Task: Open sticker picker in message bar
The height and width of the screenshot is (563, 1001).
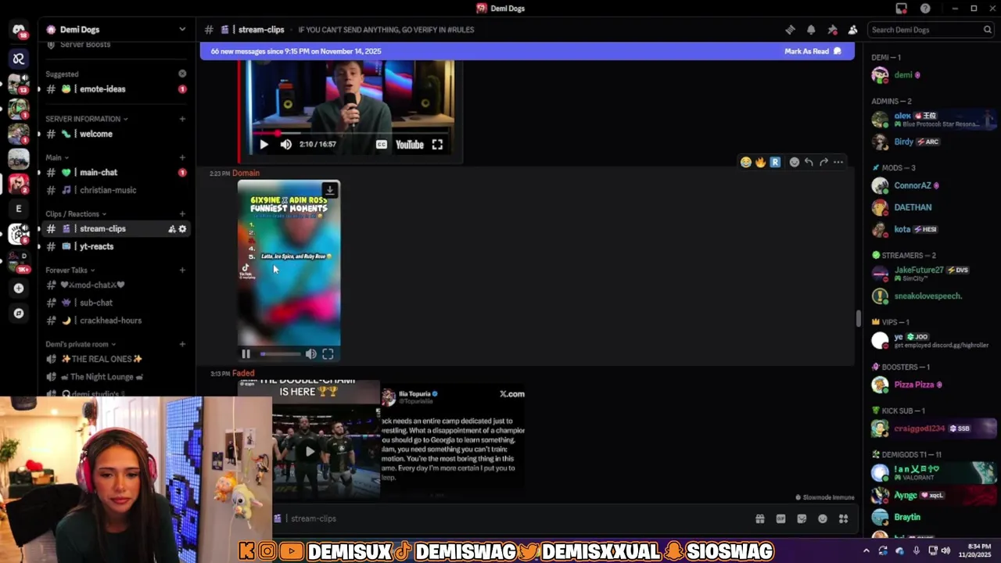Action: point(802,518)
